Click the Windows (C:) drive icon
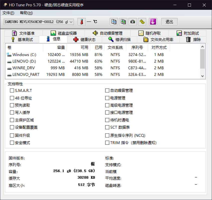Screen dimensions: 212x200 point(9,55)
